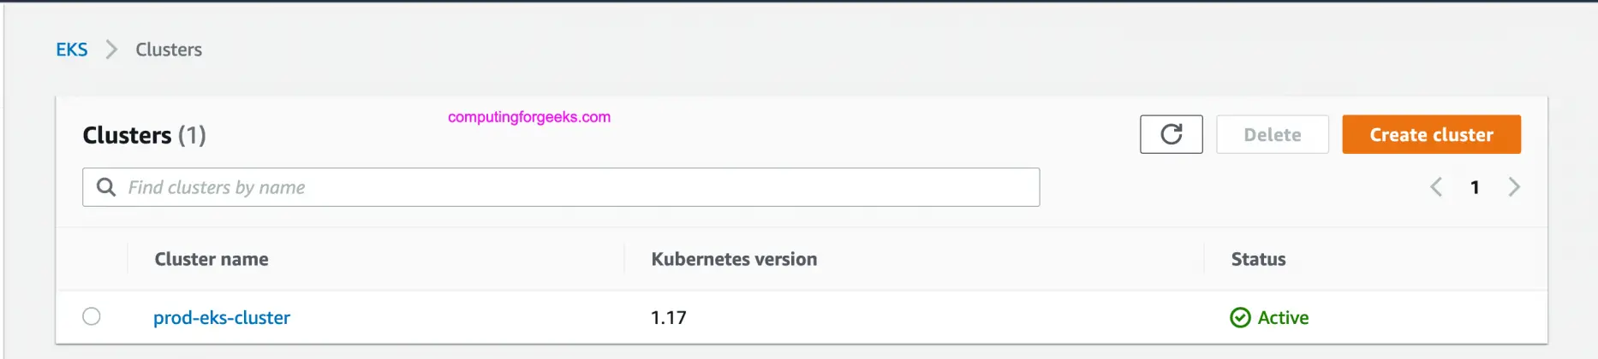Click the Active status text
Screen dimensions: 1598x359
point(1283,318)
